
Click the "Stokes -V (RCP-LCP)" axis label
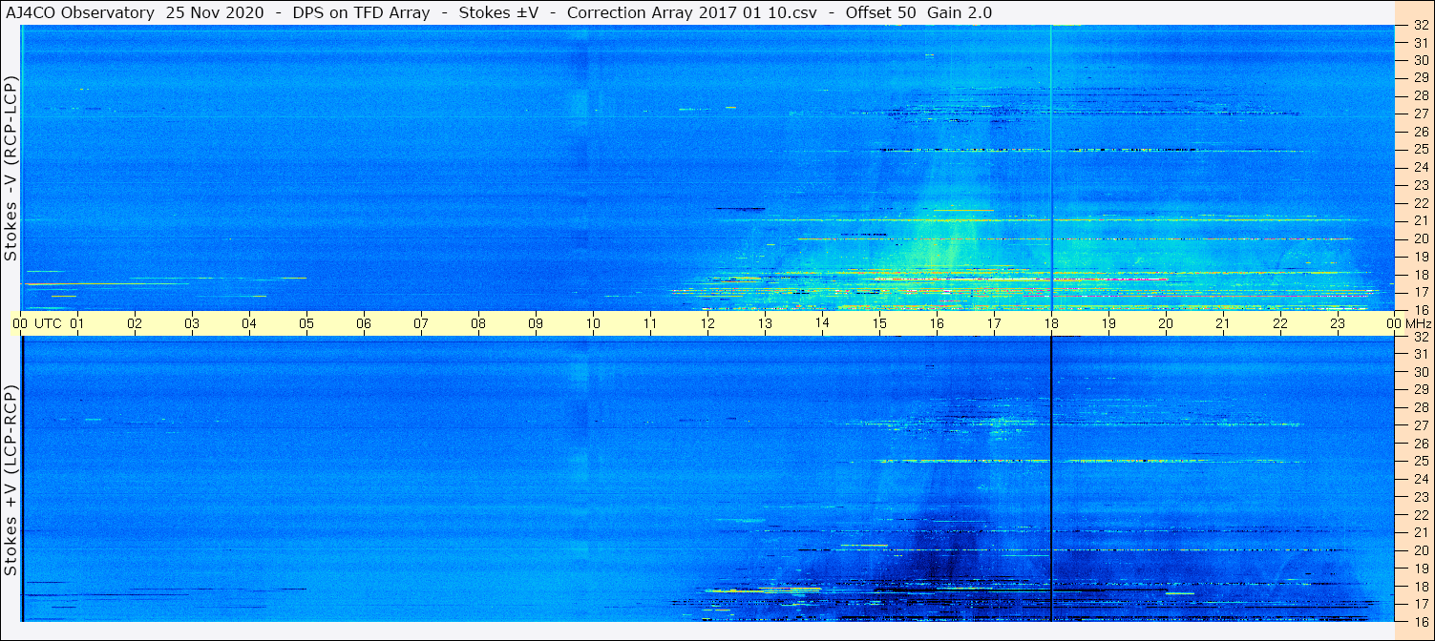[x=11, y=170]
